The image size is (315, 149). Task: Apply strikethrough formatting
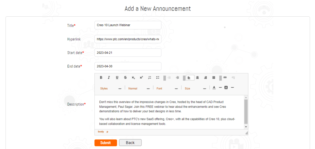125,78
